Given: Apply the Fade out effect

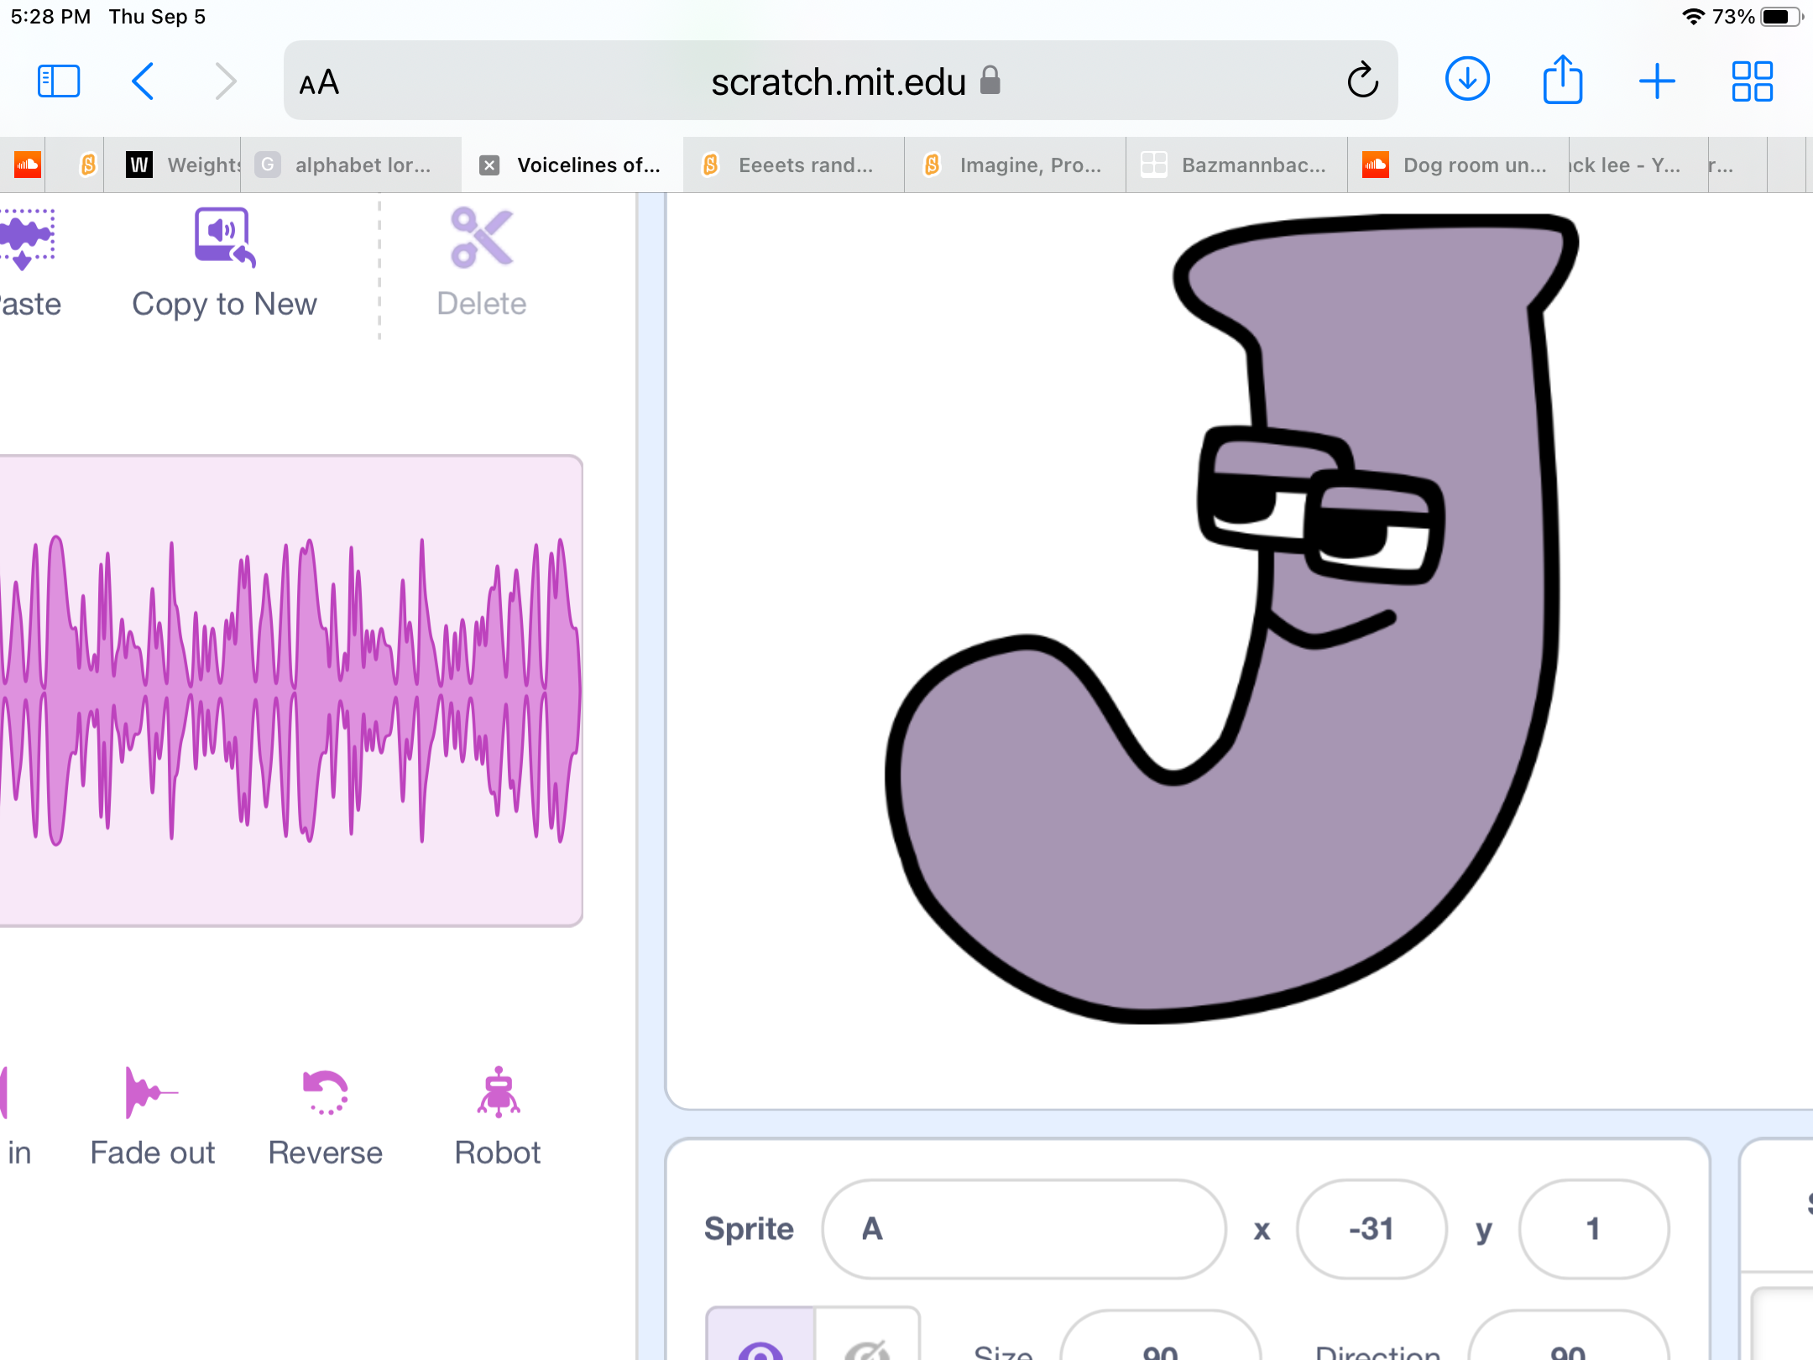Looking at the screenshot, I should pyautogui.click(x=152, y=1117).
